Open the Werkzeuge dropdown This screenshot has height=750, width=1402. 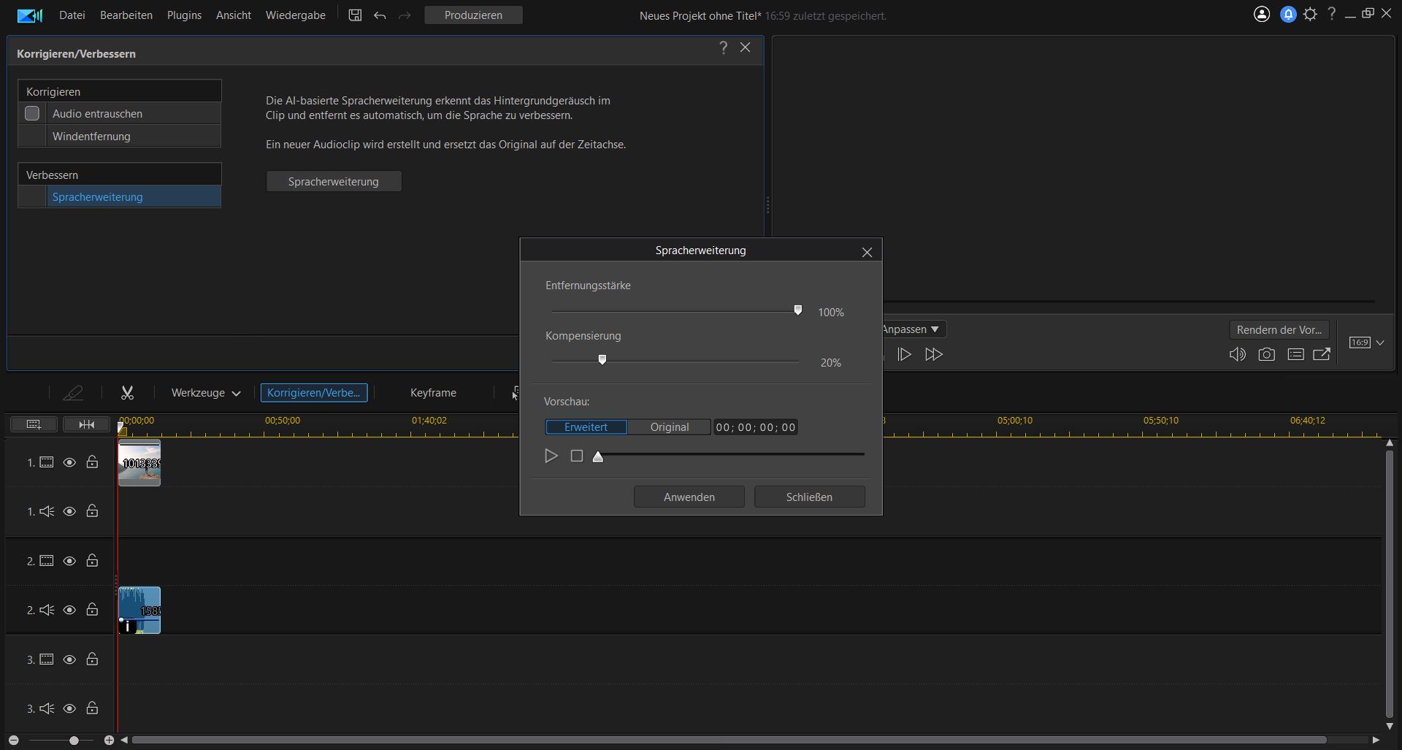[206, 393]
